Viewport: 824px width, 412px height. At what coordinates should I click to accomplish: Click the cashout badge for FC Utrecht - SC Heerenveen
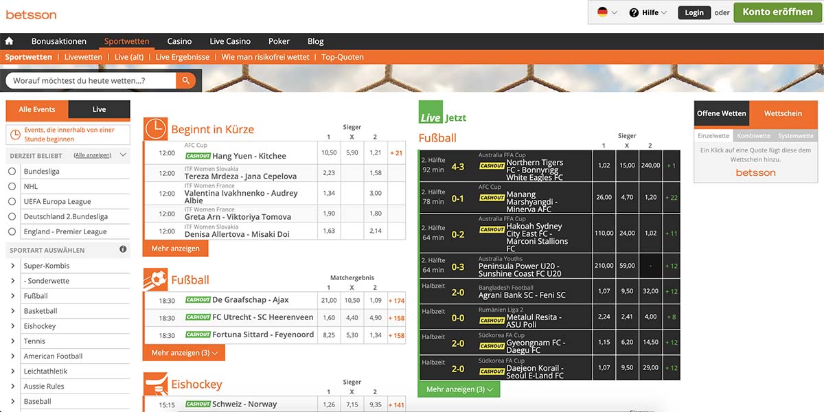(x=198, y=317)
